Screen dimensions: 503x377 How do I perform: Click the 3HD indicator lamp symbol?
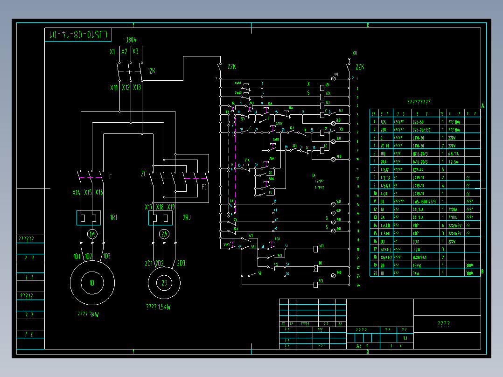[x=333, y=276]
